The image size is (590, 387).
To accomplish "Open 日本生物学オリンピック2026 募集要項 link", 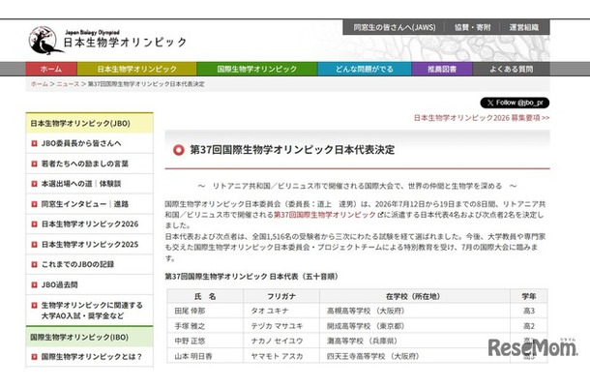I will coord(482,118).
